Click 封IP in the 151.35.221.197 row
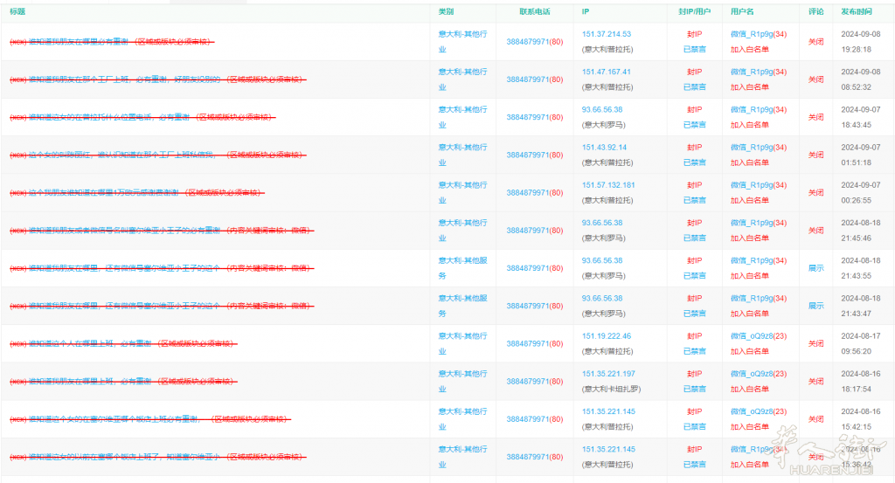Image resolution: width=895 pixels, height=483 pixels. click(x=694, y=374)
